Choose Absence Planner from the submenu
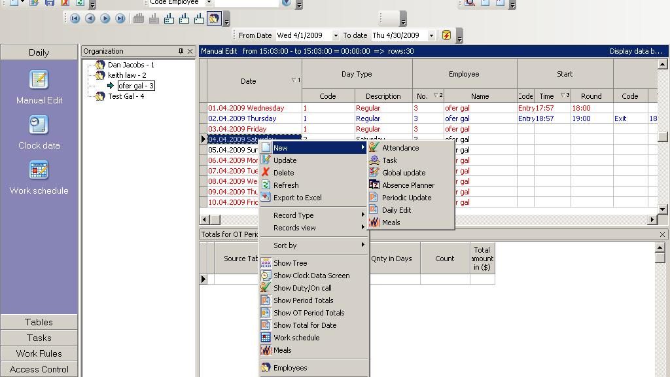The width and height of the screenshot is (670, 377). point(408,185)
